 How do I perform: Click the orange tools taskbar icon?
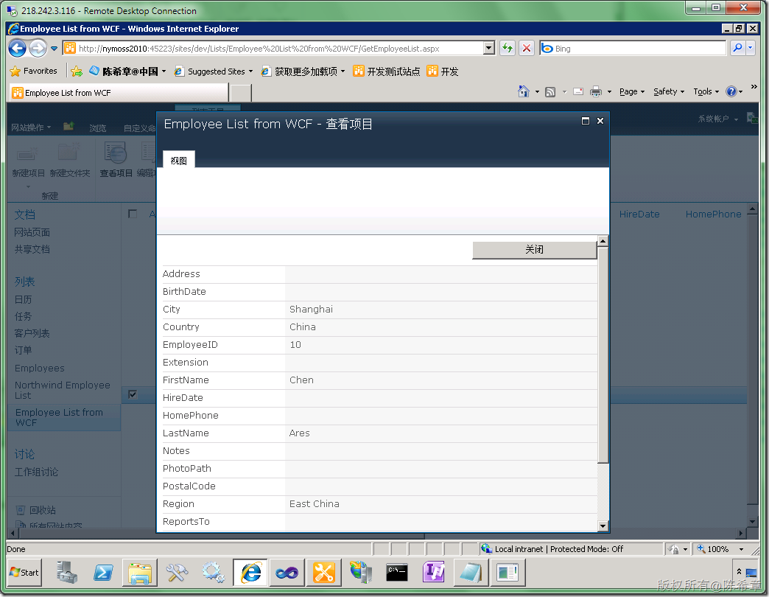[x=323, y=573]
